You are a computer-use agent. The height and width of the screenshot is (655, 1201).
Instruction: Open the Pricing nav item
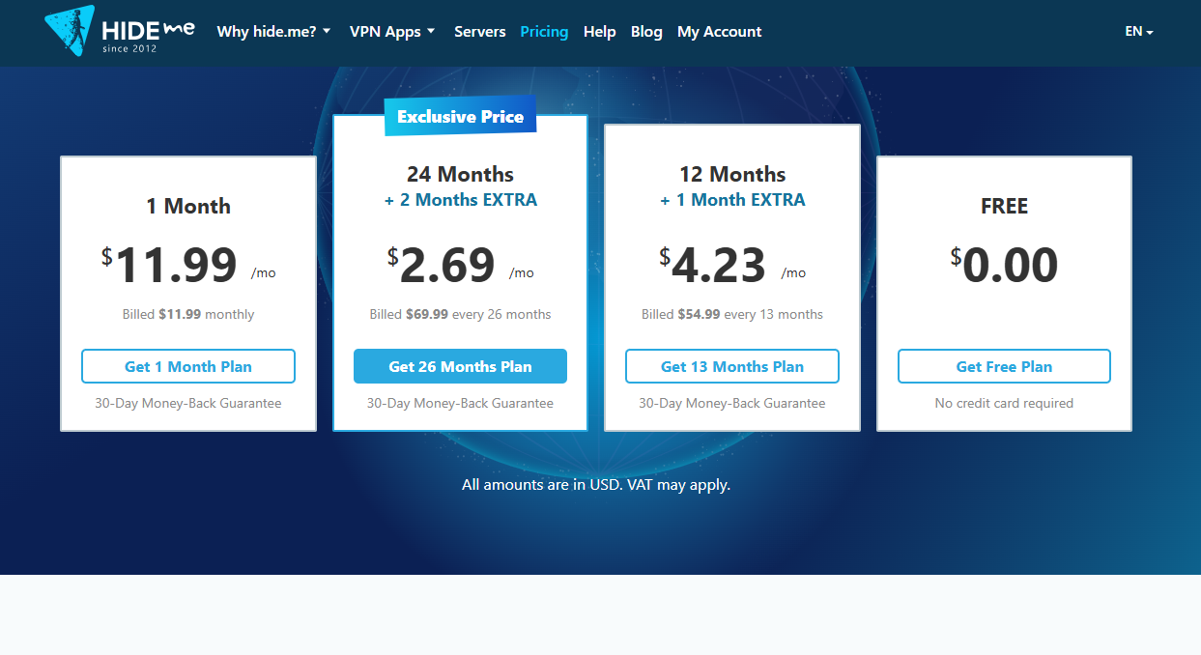[x=544, y=32]
